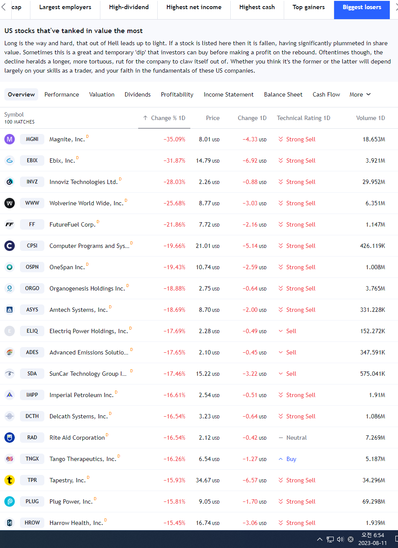This screenshot has height=548, width=398.
Task: Open the taskbar volume speaker icon
Action: [340, 539]
